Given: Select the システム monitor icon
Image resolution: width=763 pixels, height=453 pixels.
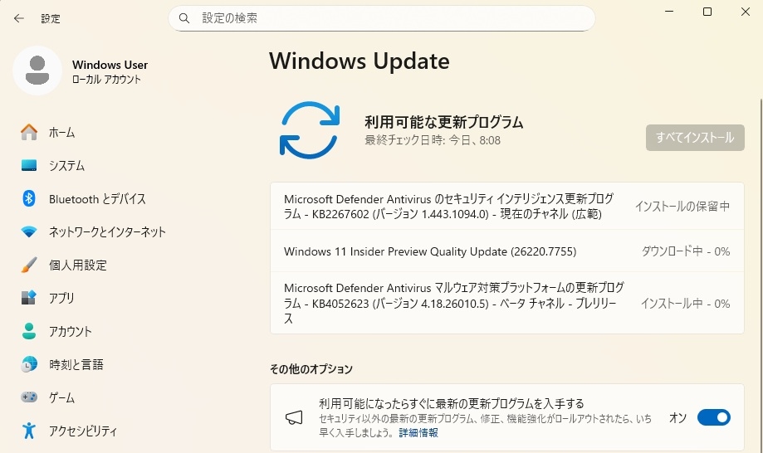Looking at the screenshot, I should pos(29,165).
